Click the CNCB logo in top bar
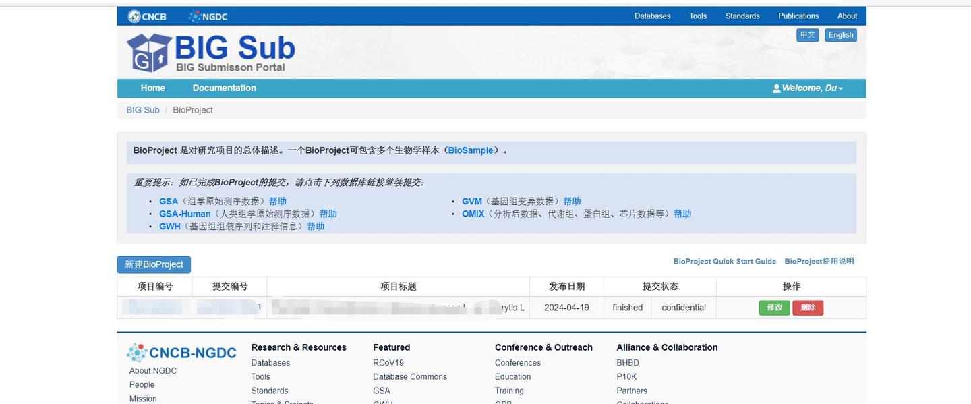Viewport: 971px width, 404px height. pos(147,16)
